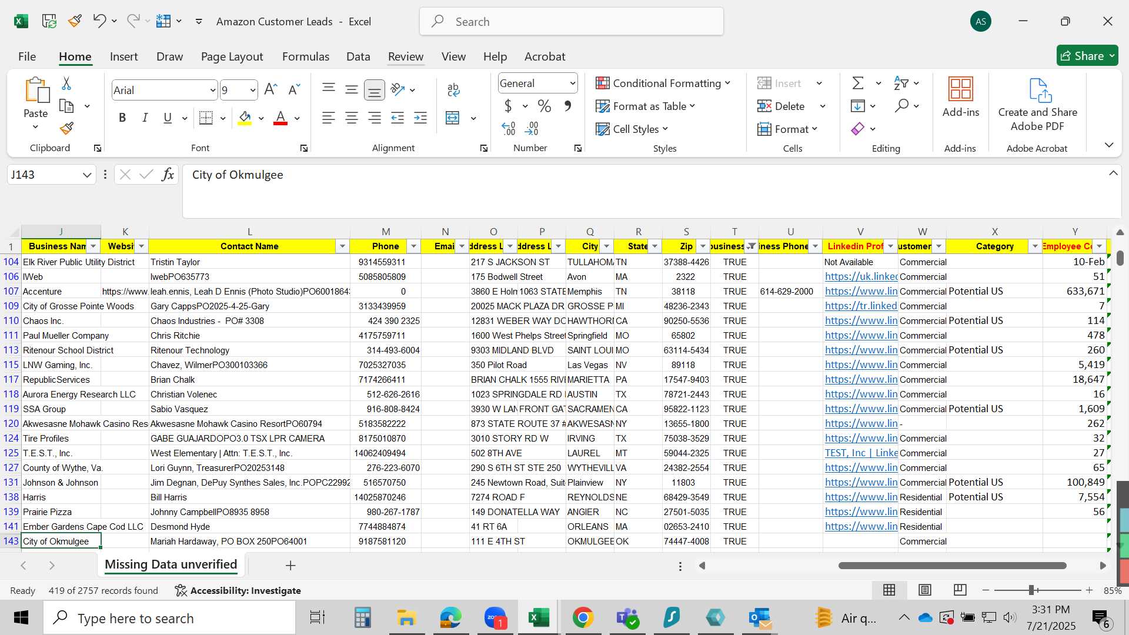The height and width of the screenshot is (635, 1129).
Task: Apply Accounting dollar number format
Action: [508, 106]
